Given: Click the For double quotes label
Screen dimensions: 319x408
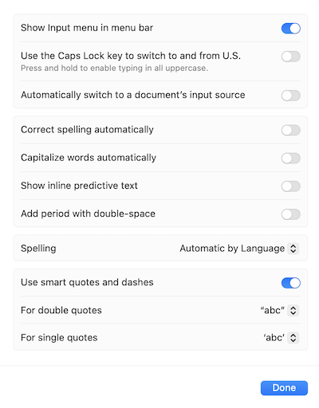Looking at the screenshot, I should click(61, 310).
